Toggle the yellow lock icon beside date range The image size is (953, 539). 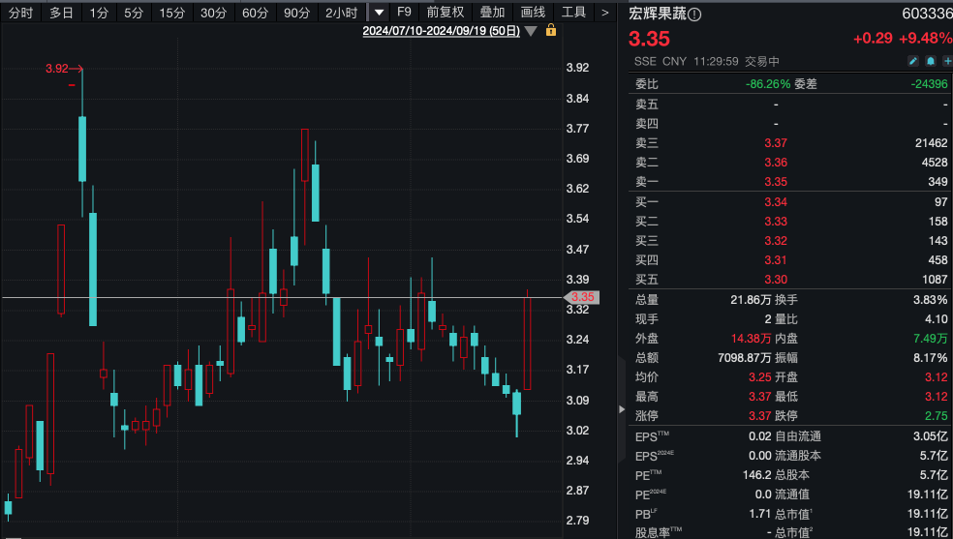pyautogui.click(x=551, y=30)
